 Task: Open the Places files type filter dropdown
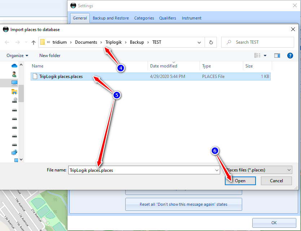tap(258, 170)
